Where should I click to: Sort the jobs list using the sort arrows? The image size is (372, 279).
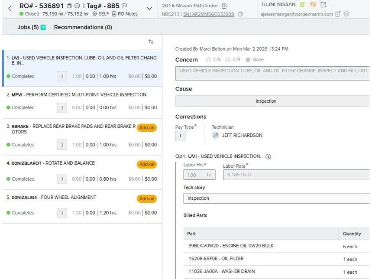[151, 42]
